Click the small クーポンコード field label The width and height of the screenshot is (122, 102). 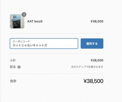[21, 41]
